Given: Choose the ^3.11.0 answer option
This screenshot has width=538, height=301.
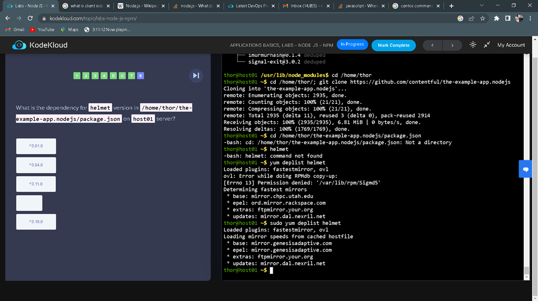Looking at the screenshot, I should pos(36,184).
